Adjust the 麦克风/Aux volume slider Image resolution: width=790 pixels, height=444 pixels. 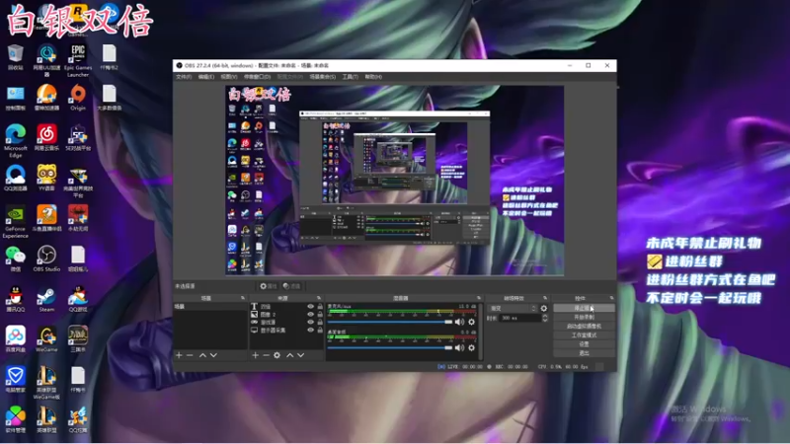tap(390, 322)
